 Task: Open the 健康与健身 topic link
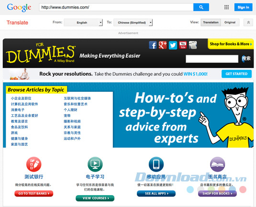(x=19, y=139)
